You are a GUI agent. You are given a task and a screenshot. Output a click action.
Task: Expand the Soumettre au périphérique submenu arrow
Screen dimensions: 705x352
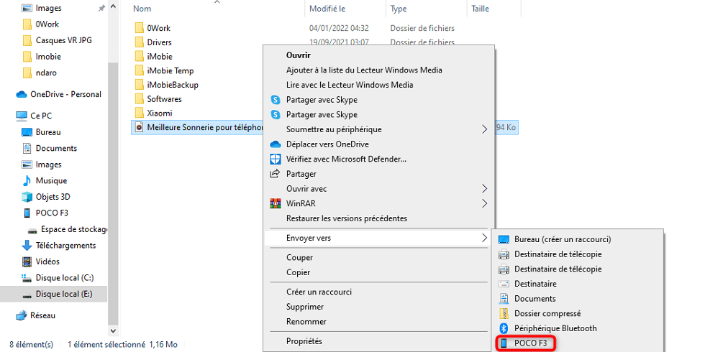484,129
